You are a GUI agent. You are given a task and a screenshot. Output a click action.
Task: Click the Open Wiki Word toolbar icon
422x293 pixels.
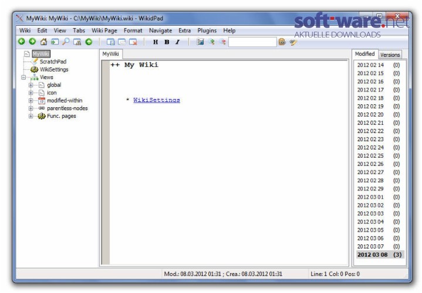[55, 42]
